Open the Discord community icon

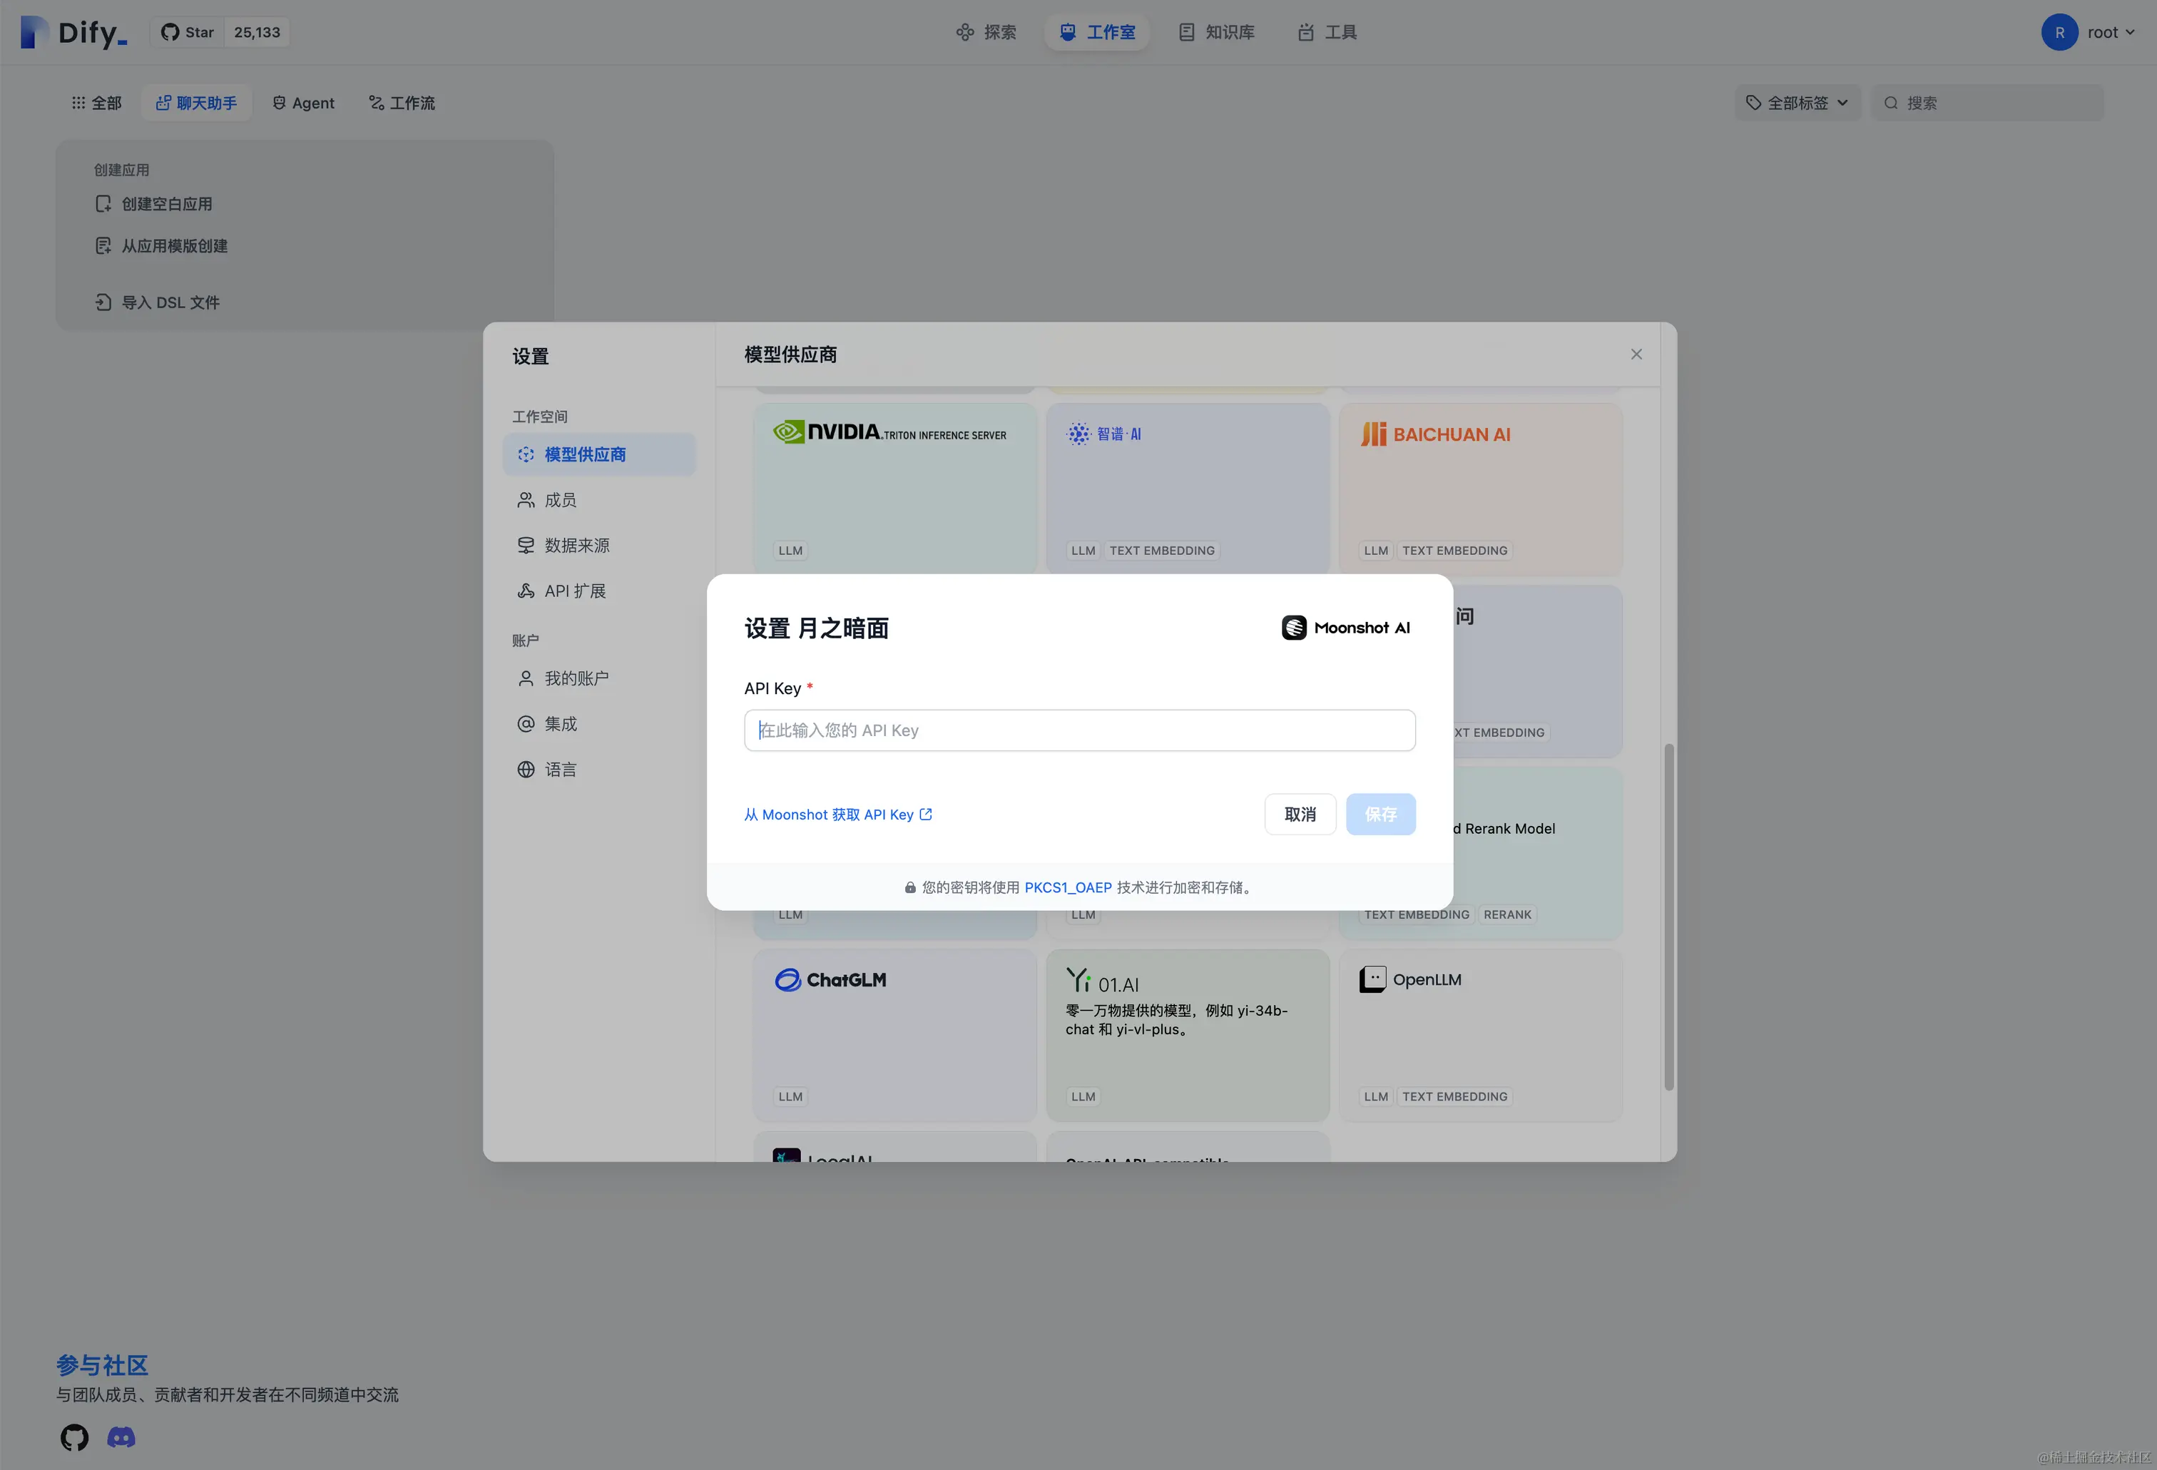point(121,1437)
